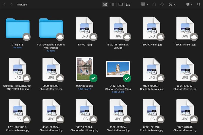Open the Group By dropdown
Screen dimensions: 203x135
click(x=144, y=4)
